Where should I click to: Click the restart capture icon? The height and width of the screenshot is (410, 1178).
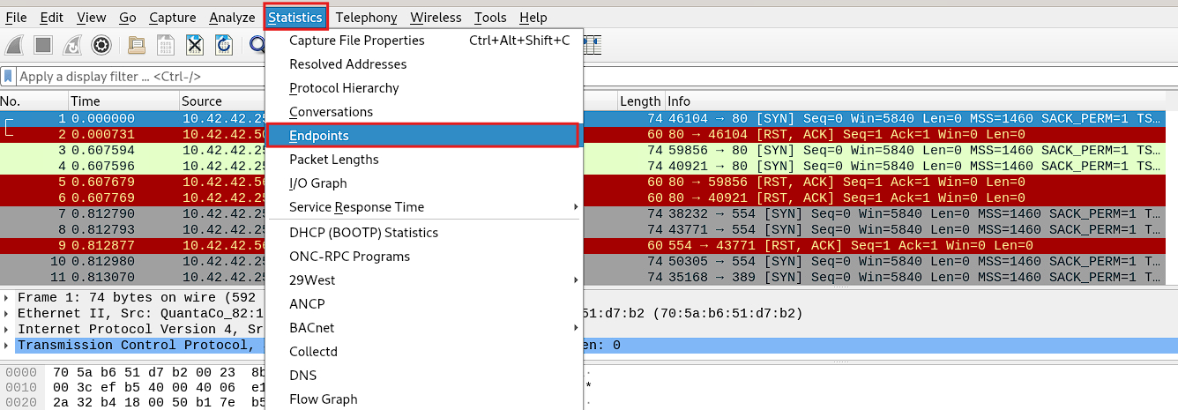[x=73, y=44]
